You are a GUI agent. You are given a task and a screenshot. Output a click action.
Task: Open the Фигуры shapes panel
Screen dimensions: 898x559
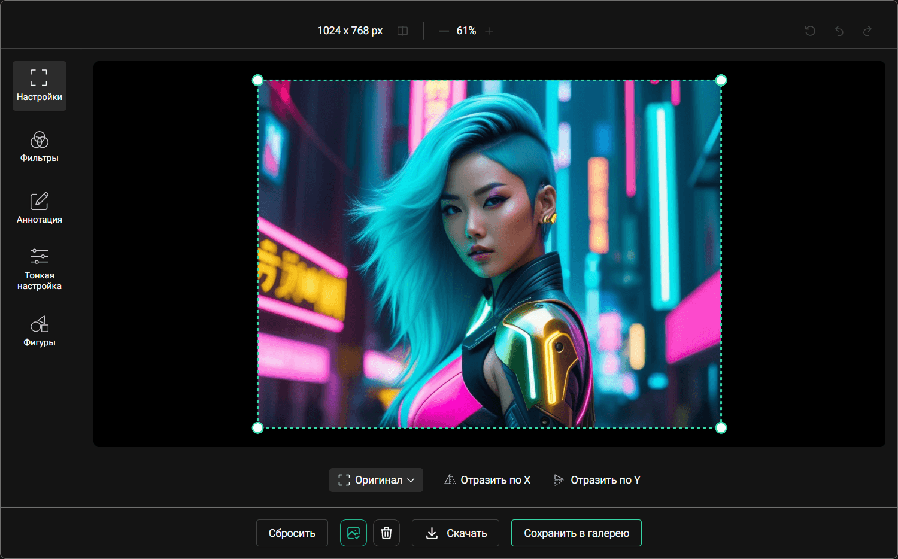(x=40, y=332)
